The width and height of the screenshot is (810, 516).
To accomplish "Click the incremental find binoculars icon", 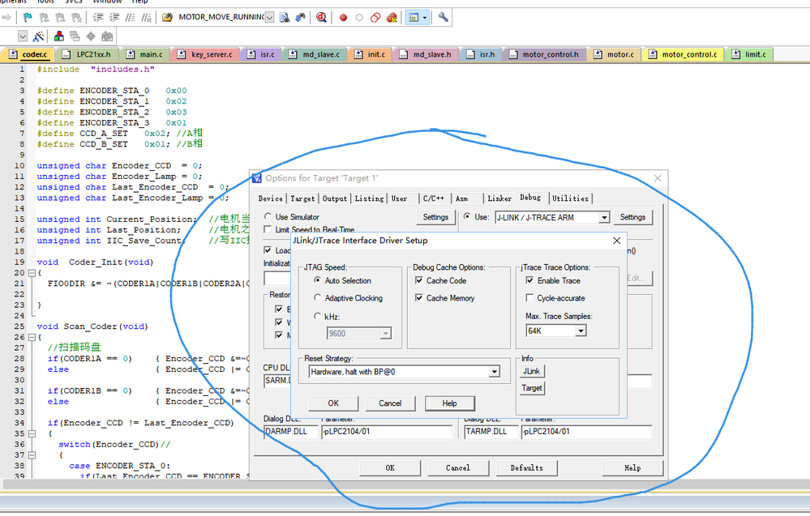I will pyautogui.click(x=300, y=18).
